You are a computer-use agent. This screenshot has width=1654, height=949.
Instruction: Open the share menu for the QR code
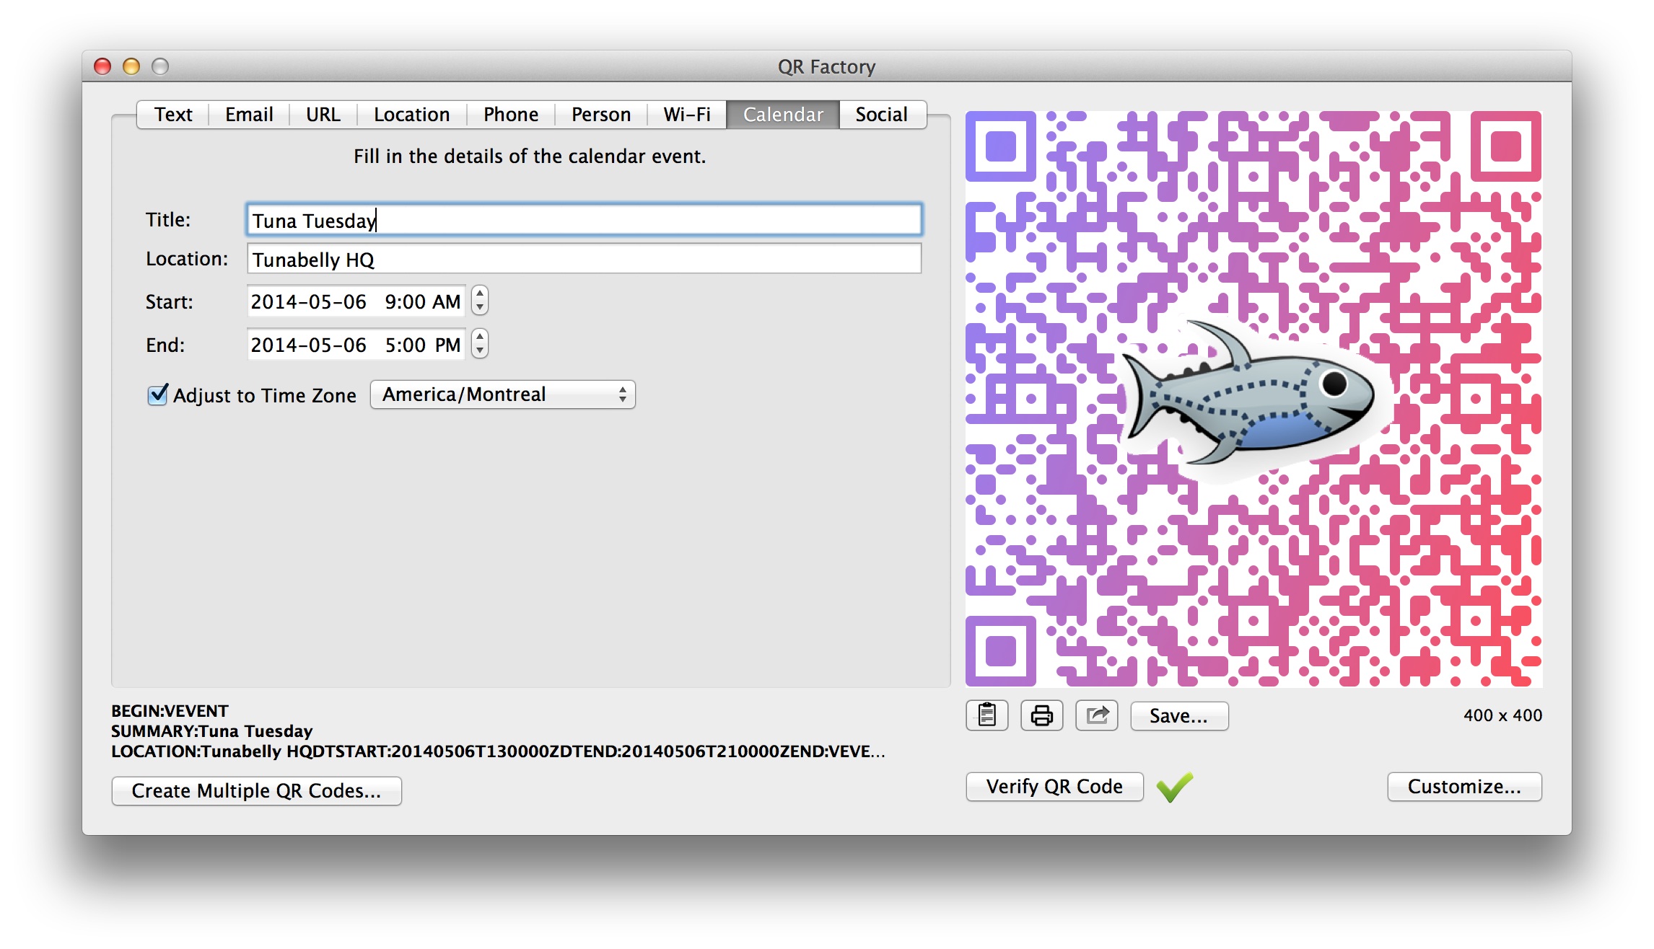tap(1096, 715)
